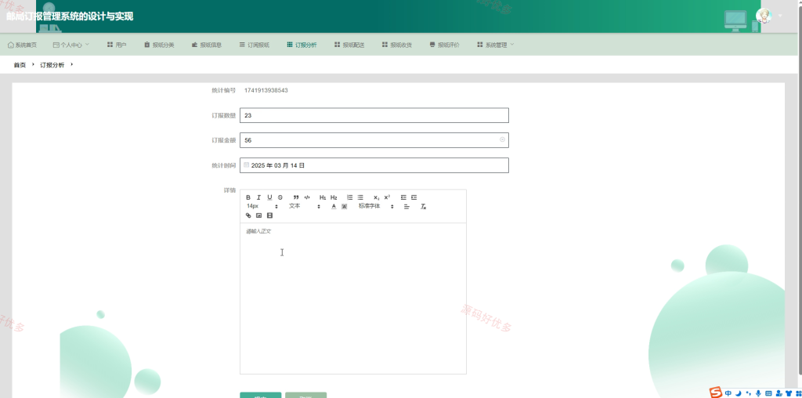
Task: Click the 订报数量 input field
Action: pos(374,115)
